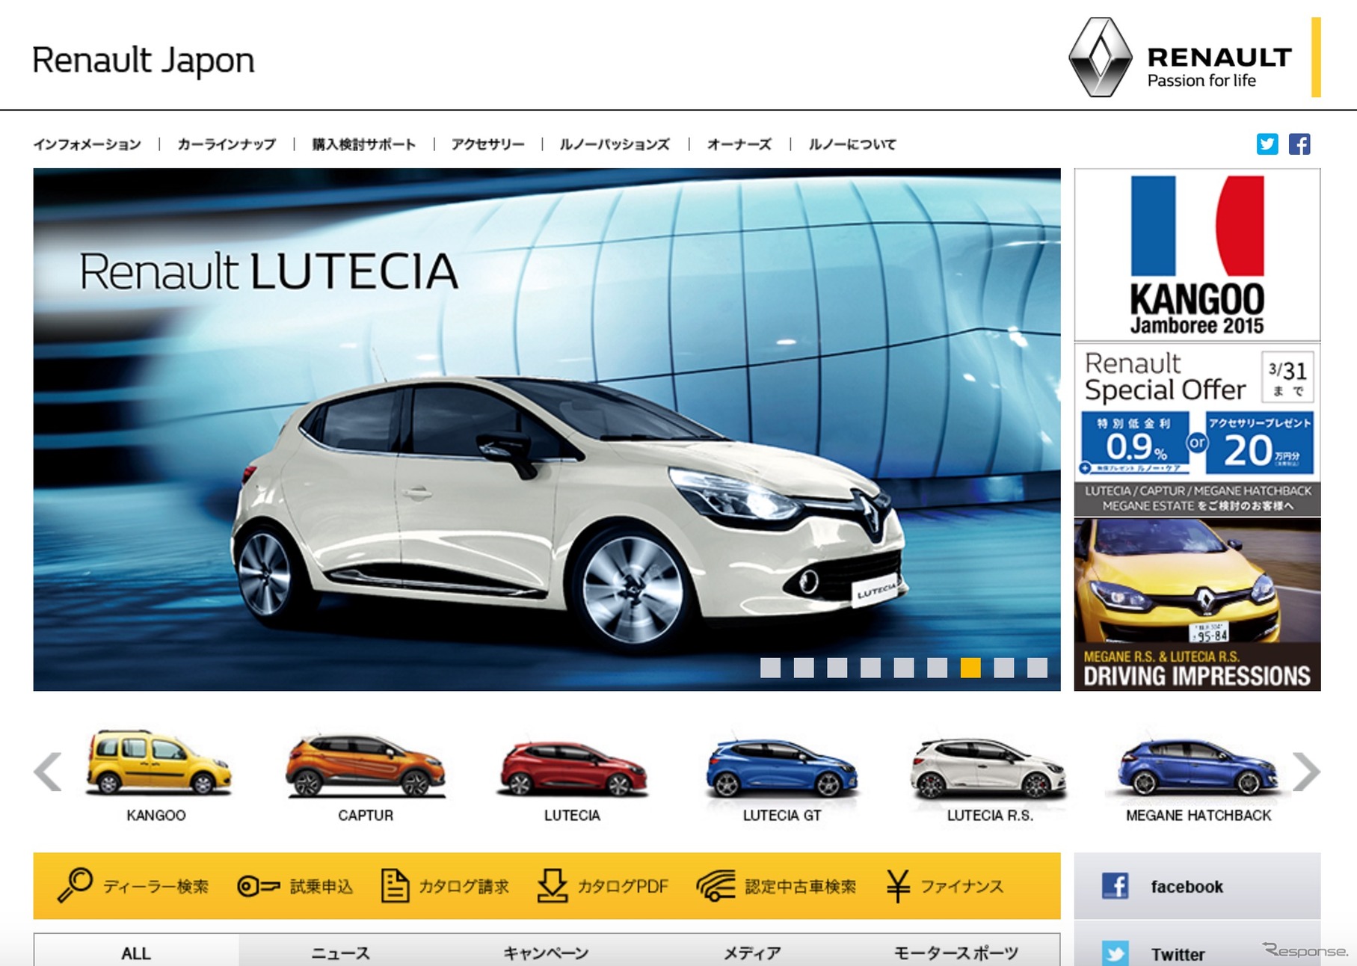Select the red LUTECIA car thumbnail
Viewport: 1357px width, 966px height.
pyautogui.click(x=572, y=769)
